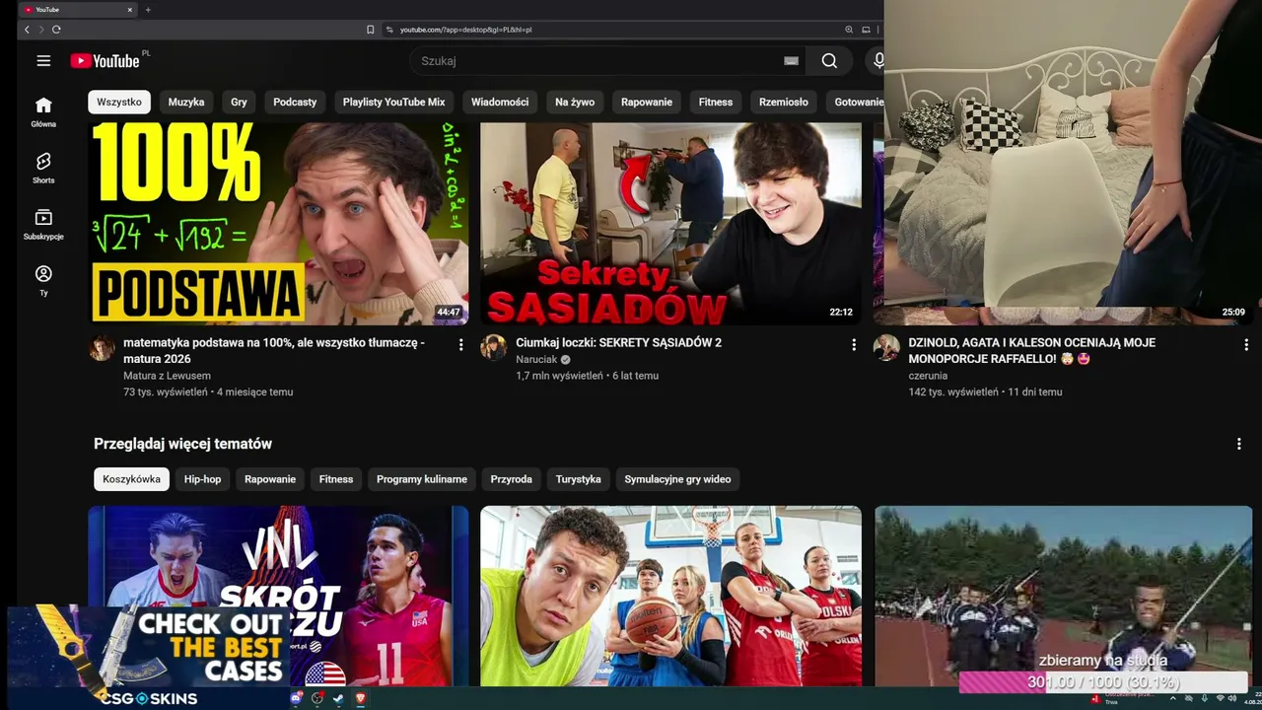Click czerunia channel avatar

coord(886,348)
